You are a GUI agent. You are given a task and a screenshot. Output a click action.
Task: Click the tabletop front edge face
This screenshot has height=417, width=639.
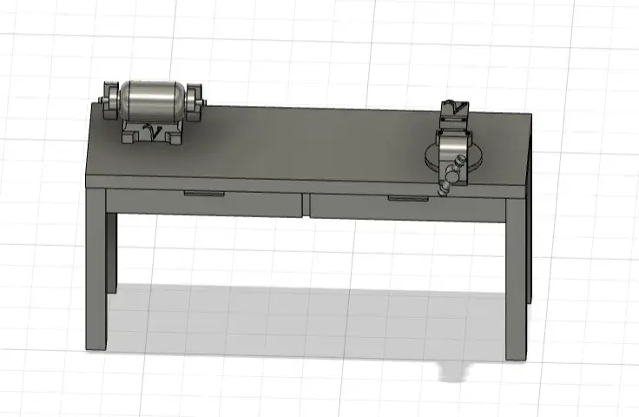pos(306,187)
